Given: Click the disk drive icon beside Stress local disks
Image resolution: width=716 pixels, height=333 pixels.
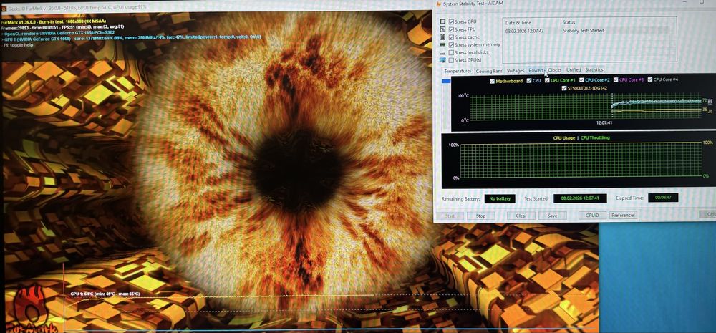Looking at the screenshot, I should click(x=442, y=52).
